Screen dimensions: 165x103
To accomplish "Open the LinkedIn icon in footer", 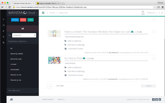I will 160,100.
